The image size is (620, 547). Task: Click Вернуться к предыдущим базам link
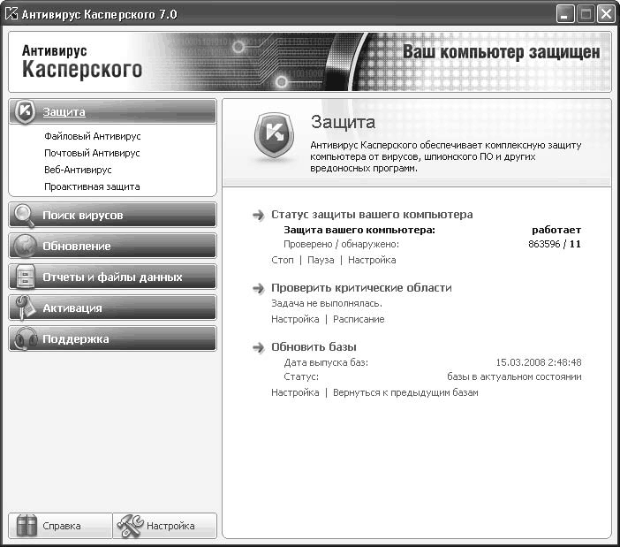pyautogui.click(x=405, y=392)
